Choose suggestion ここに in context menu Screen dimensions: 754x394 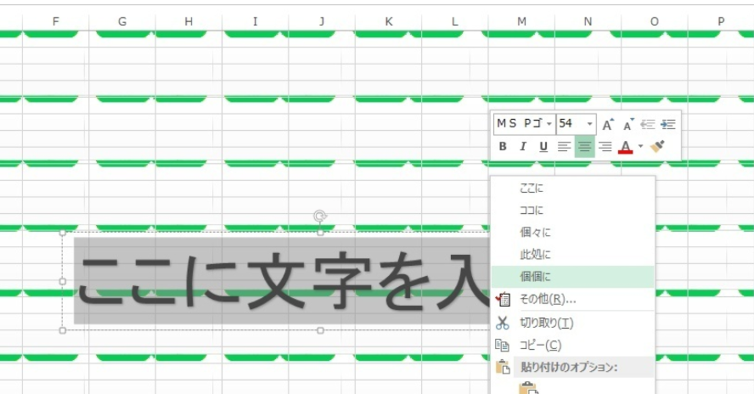573,188
